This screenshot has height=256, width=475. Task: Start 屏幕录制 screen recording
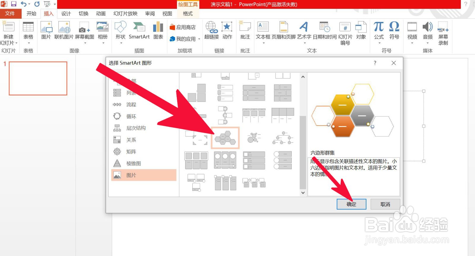click(443, 33)
